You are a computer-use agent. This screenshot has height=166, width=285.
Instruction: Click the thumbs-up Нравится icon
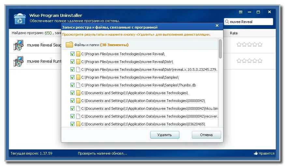point(256,153)
